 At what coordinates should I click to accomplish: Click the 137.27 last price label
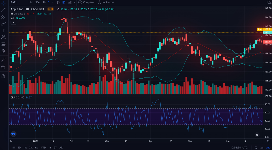click(x=267, y=32)
